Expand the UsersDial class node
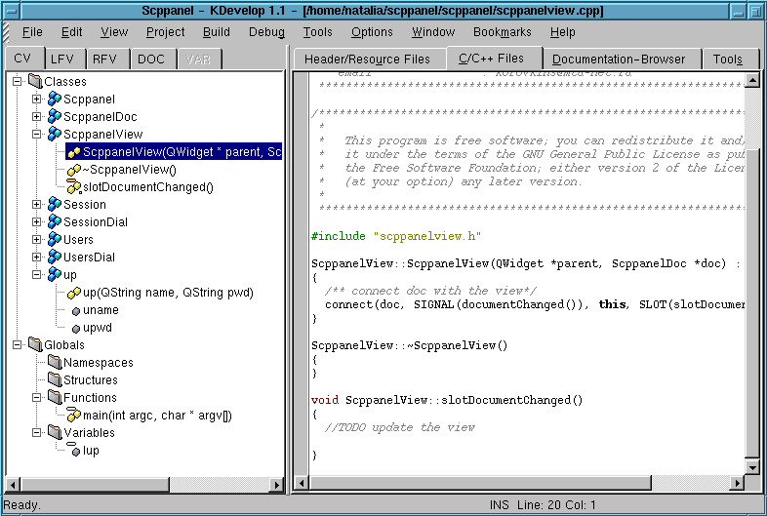This screenshot has width=767, height=516. coord(37,258)
